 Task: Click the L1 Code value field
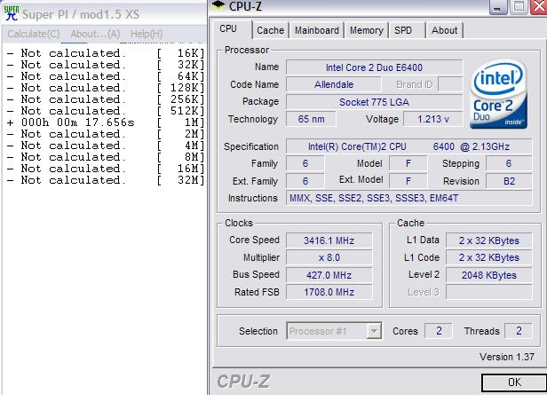click(488, 257)
